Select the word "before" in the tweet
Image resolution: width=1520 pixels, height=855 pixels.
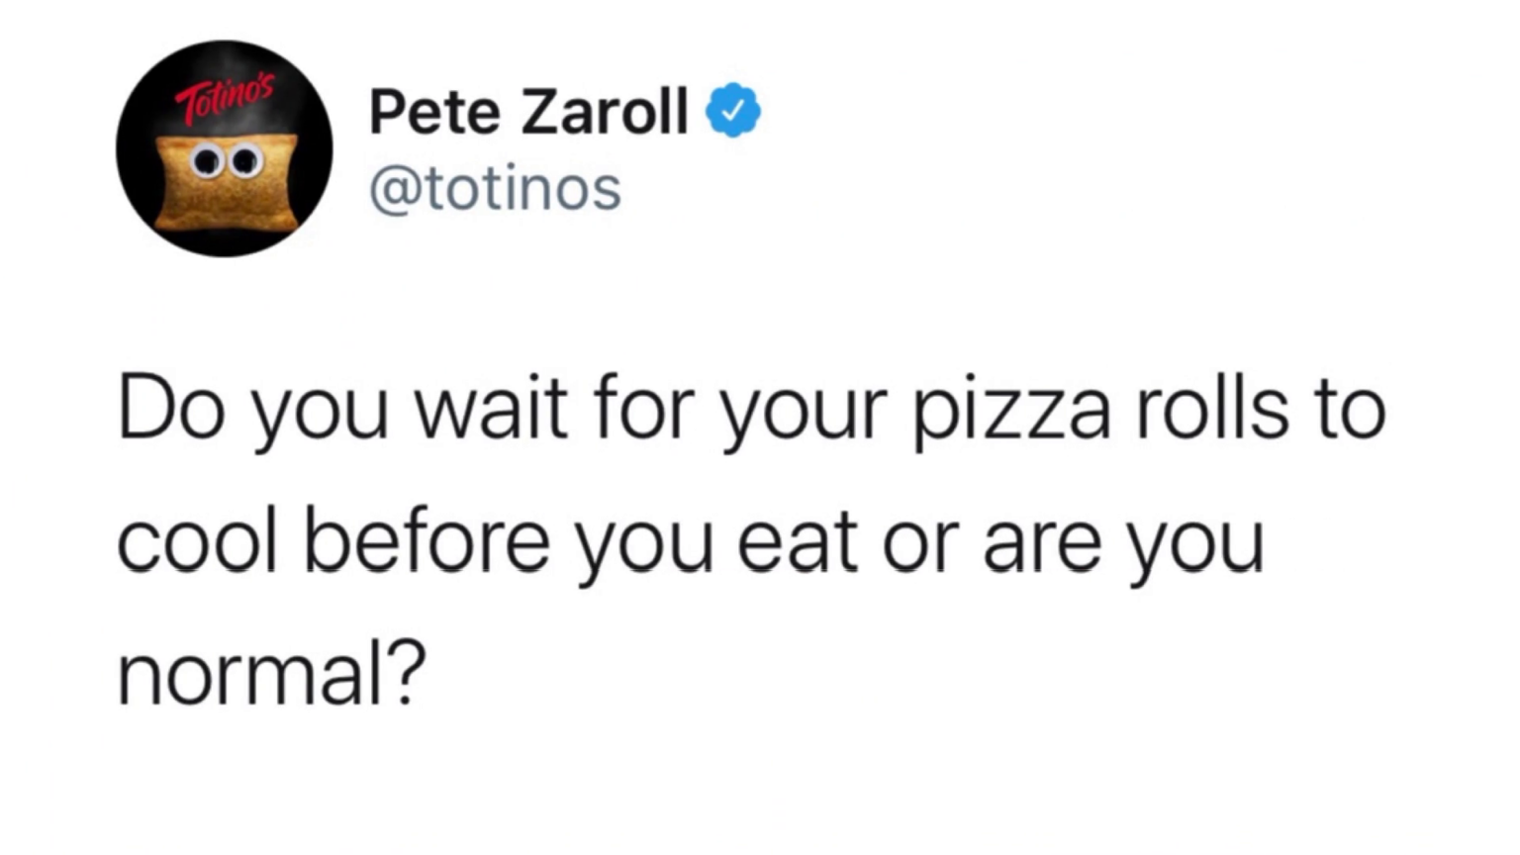(x=427, y=542)
